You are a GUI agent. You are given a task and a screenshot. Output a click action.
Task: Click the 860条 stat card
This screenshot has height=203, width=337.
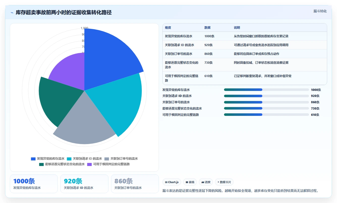pyautogui.click(x=135, y=184)
